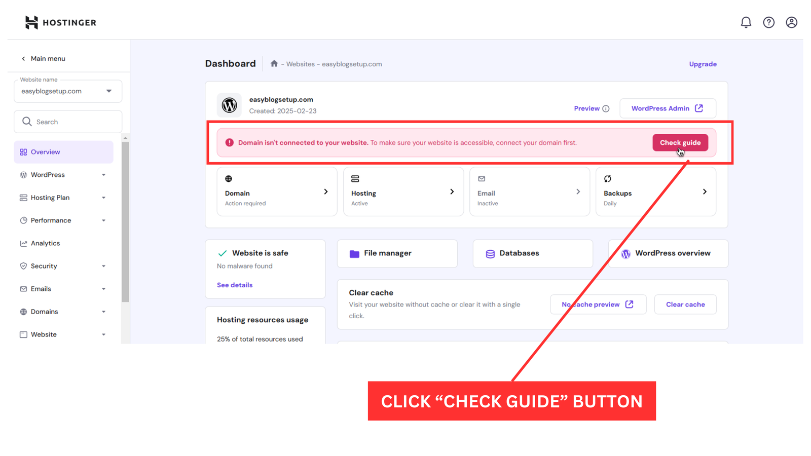Expand the Performance sidebar section
This screenshot has width=811, height=456.
tap(103, 220)
